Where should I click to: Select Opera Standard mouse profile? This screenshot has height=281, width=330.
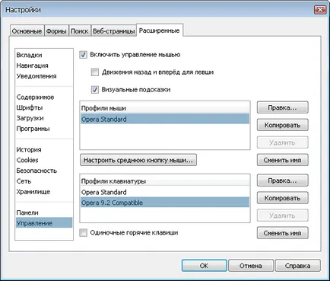point(165,119)
